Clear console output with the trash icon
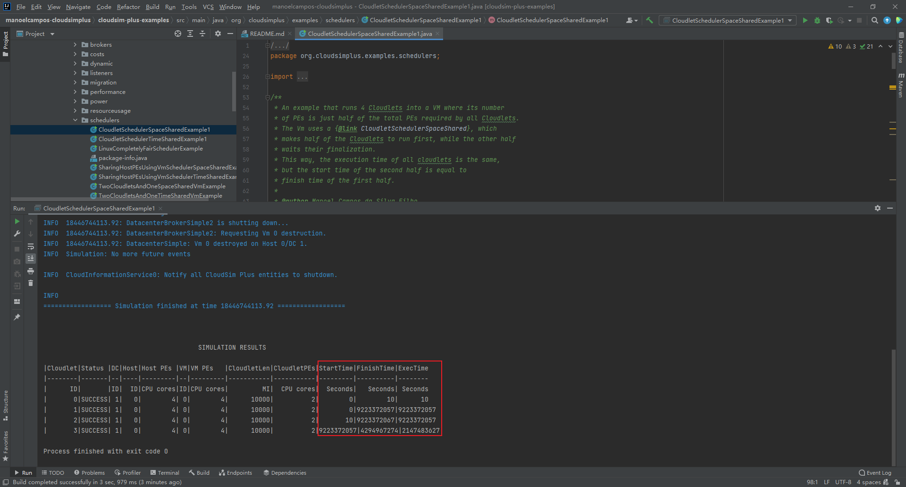Viewport: 906px width, 487px height. (30, 283)
